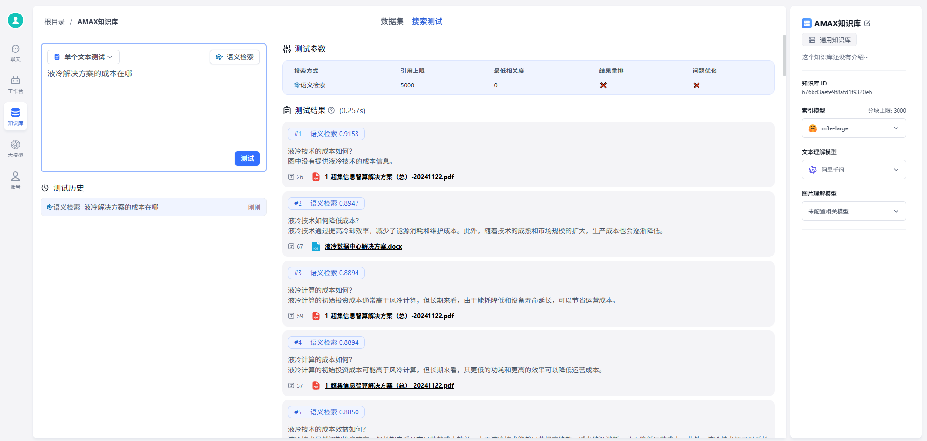Click the #5 语义检索 0.8850 score badge
927x441 pixels.
(x=327, y=412)
